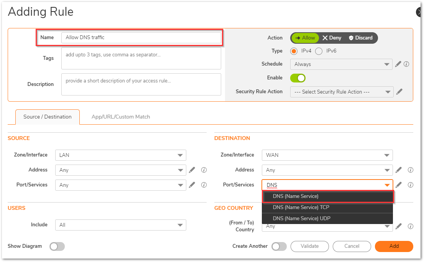Viewport: 424px width, 262px height.
Task: Click pencil icon beside Geo Country field
Action: 399,226
